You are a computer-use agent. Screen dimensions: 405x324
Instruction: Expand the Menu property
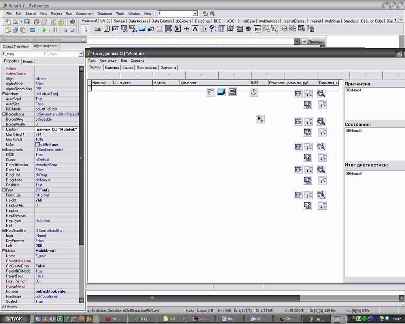[x=4, y=251]
